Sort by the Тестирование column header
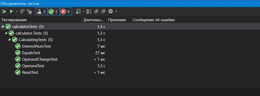260x96 pixels. [41, 20]
